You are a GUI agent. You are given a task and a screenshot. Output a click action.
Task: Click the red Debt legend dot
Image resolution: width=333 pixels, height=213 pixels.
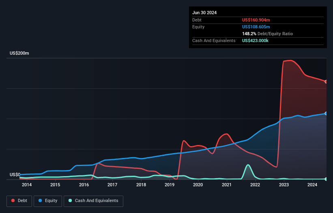[x=13, y=200]
